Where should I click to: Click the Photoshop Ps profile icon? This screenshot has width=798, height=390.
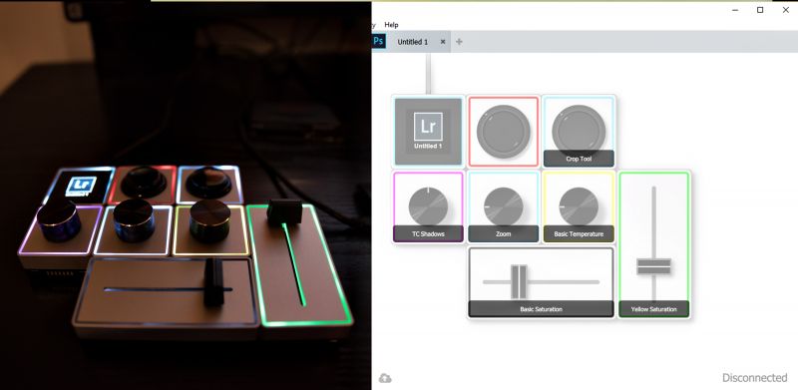pos(378,41)
